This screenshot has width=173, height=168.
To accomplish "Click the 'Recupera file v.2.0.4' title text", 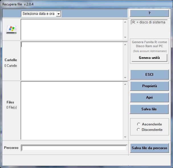I will pos(18,4).
